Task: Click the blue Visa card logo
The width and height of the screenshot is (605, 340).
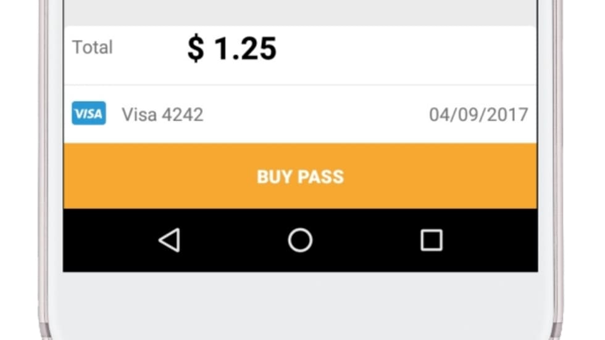Action: pyautogui.click(x=88, y=114)
